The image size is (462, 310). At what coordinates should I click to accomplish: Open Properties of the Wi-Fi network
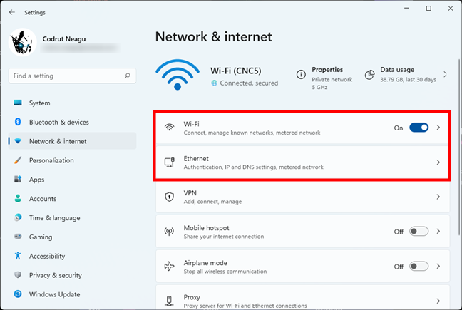tap(324, 78)
